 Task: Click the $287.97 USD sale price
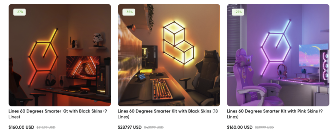(130, 127)
